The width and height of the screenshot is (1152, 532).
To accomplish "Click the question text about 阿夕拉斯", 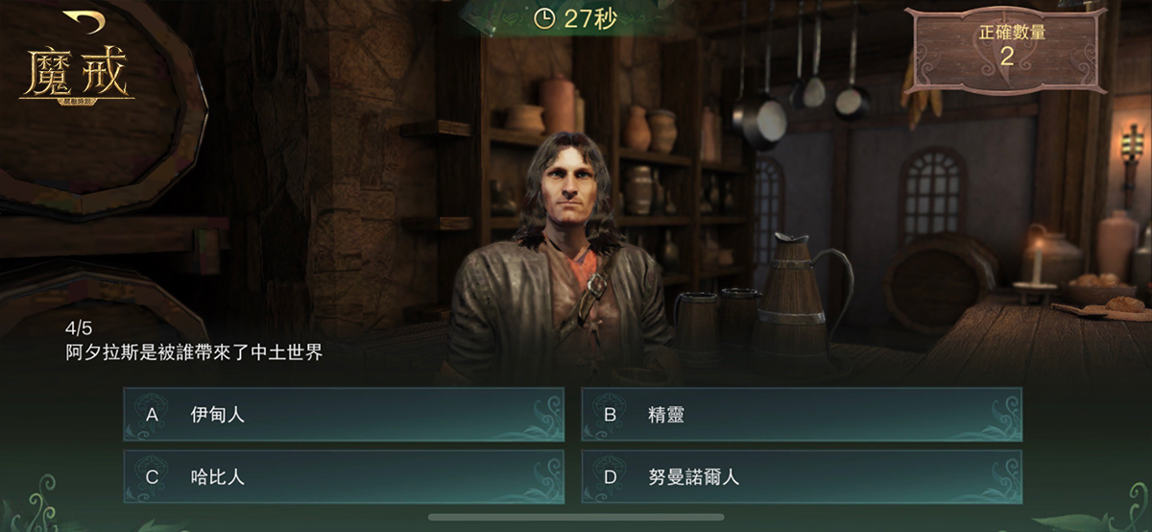I will pyautogui.click(x=194, y=352).
